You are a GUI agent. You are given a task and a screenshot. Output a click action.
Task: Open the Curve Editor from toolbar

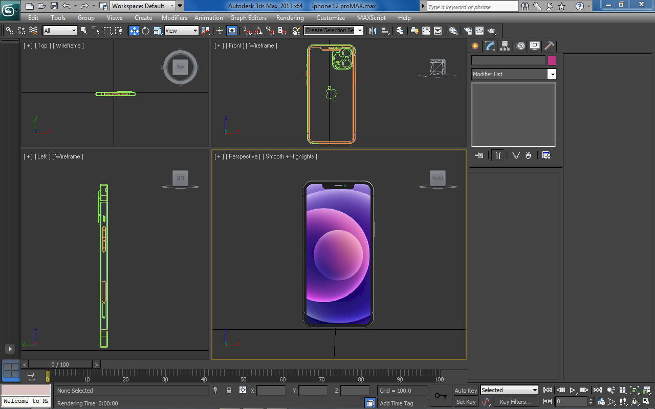coord(426,31)
